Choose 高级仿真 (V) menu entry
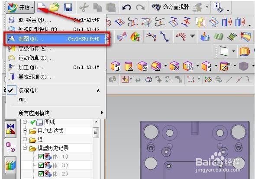The width and height of the screenshot is (255, 179). click(x=56, y=48)
